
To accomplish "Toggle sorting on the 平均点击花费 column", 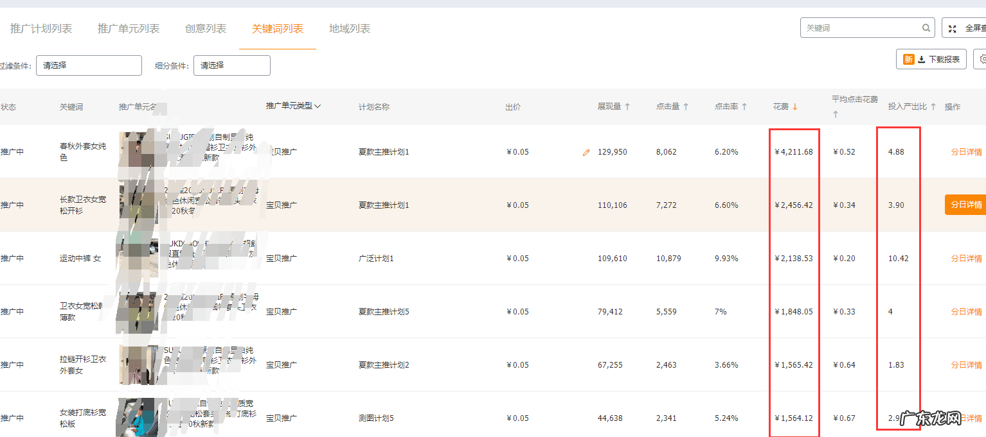I will coord(836,113).
